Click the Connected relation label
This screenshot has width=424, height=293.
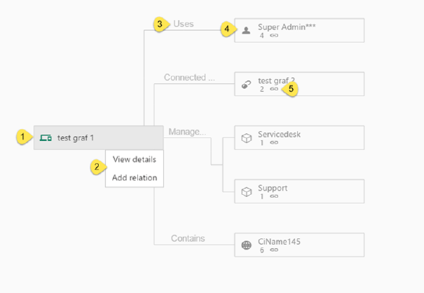coord(189,77)
